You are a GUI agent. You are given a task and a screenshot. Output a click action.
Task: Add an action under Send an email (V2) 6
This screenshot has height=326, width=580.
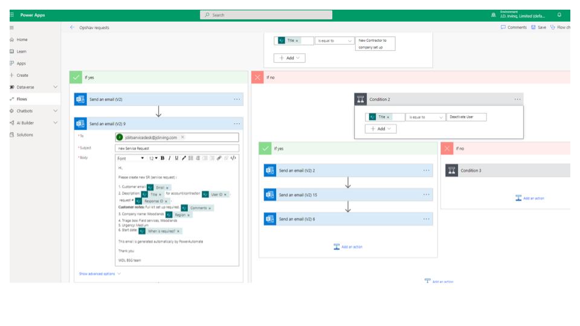point(348,246)
